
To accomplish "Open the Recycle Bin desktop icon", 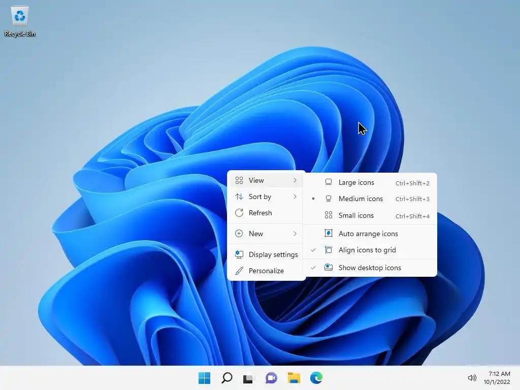I will click(20, 21).
